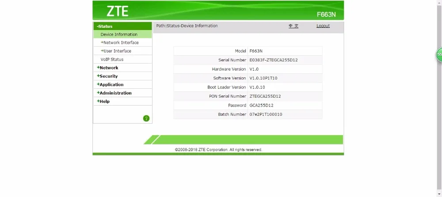Click the Serial Number row label

[x=232, y=60]
